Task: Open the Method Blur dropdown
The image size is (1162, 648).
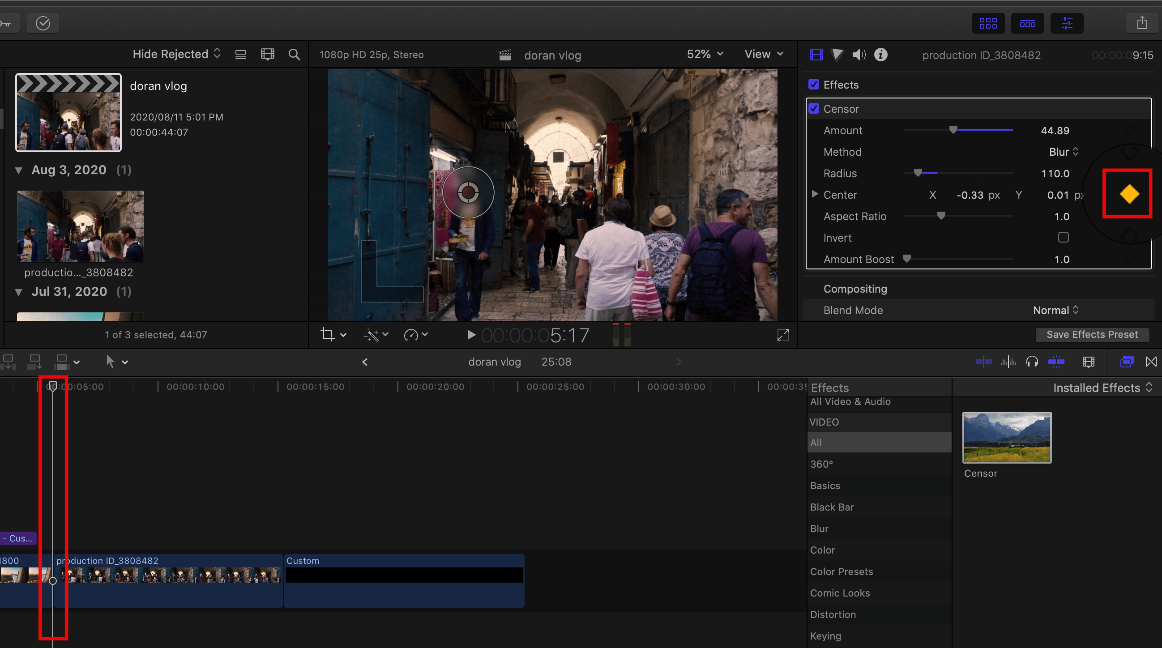Action: pos(1064,152)
